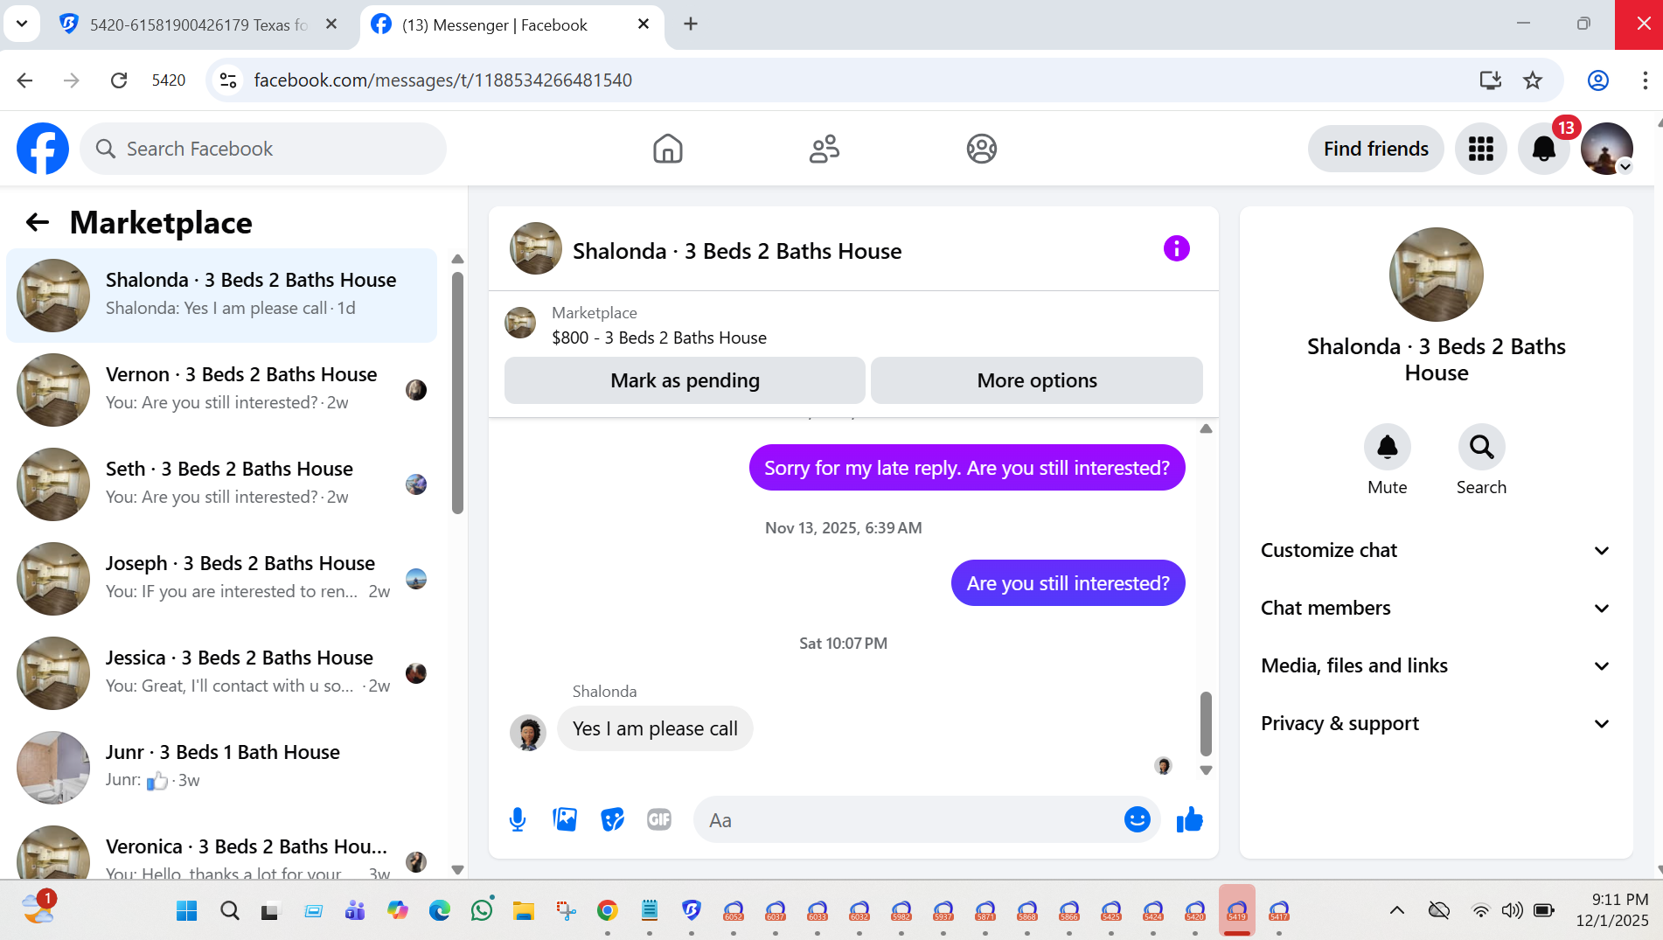
Task: Click the 'Are you still interested?' message bubble
Action: [x=1068, y=583]
